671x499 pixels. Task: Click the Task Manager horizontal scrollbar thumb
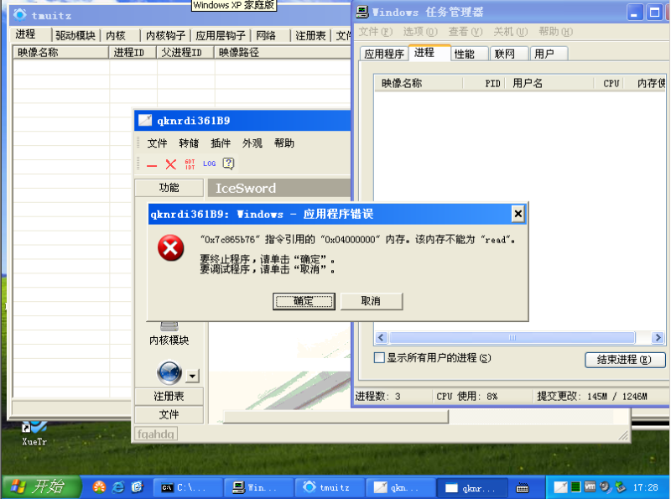pyautogui.click(x=512, y=338)
